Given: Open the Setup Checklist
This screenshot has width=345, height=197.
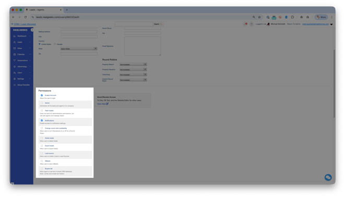Looking at the screenshot, I should [23, 85].
